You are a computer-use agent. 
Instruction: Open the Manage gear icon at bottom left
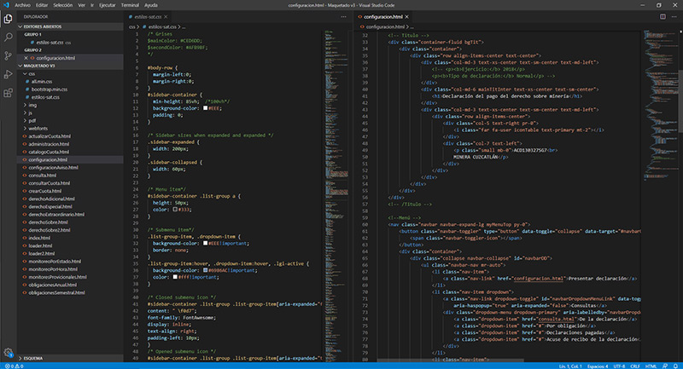coord(8,351)
